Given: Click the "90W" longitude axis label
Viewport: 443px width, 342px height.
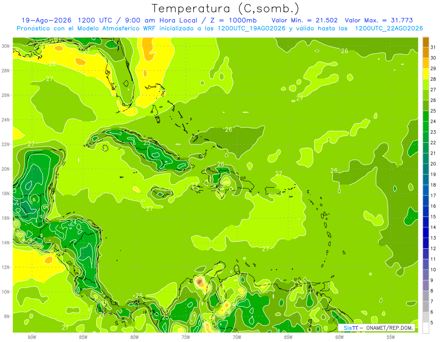Looking at the screenshot, I should [x=32, y=337].
